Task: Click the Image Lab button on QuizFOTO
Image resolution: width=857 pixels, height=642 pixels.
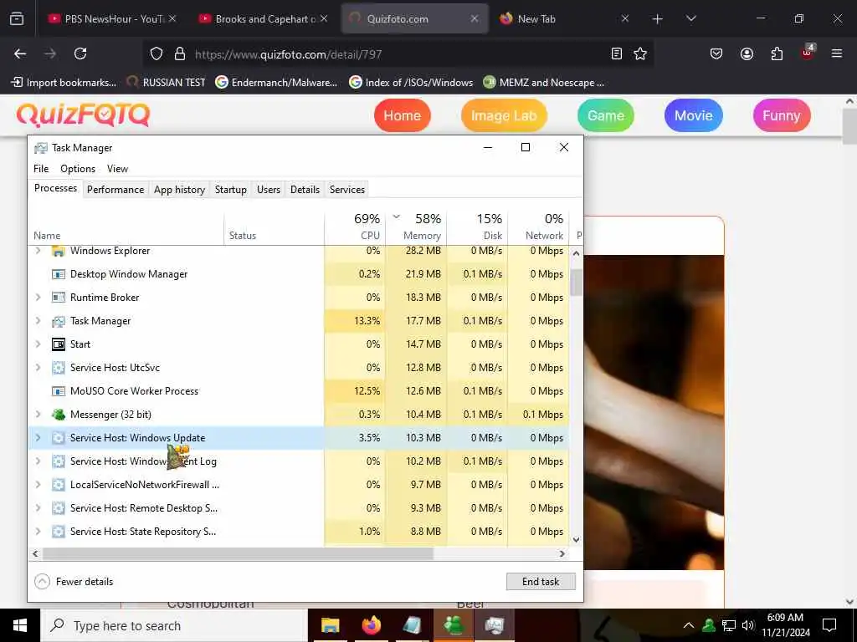Action: click(504, 115)
